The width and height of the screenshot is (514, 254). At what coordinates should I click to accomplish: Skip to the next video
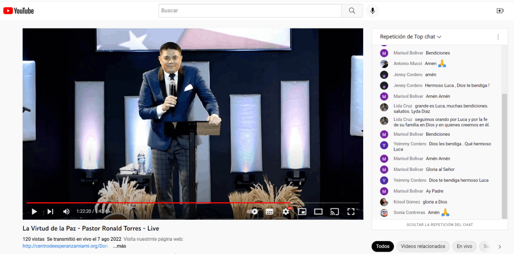click(x=50, y=211)
